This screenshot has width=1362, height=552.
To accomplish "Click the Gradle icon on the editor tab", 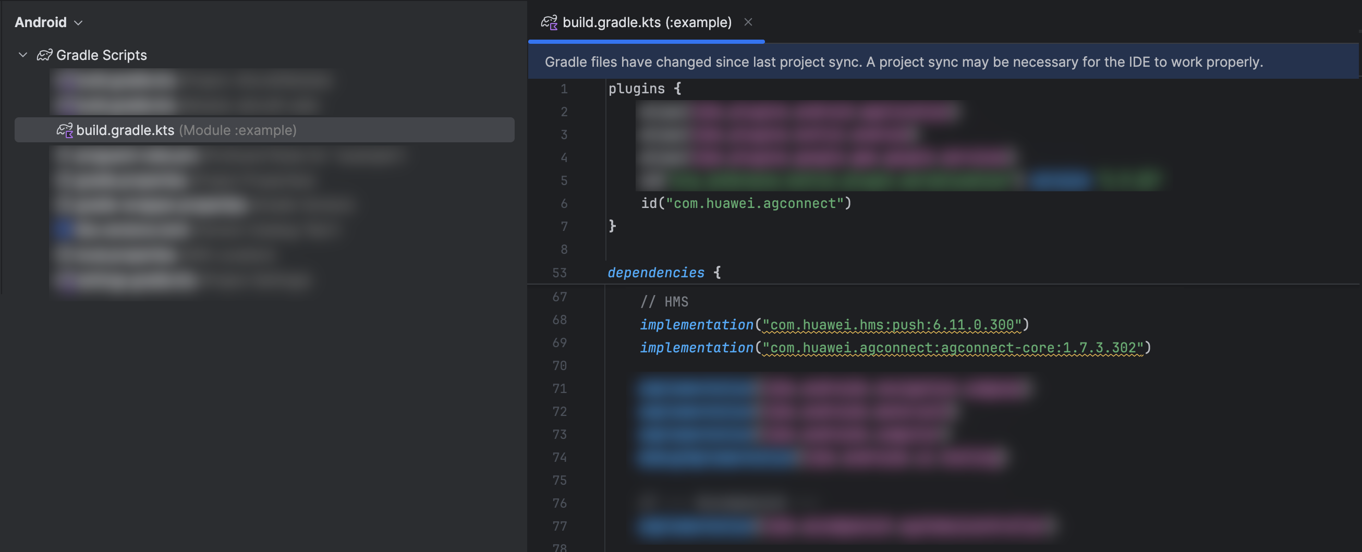I will pos(549,22).
